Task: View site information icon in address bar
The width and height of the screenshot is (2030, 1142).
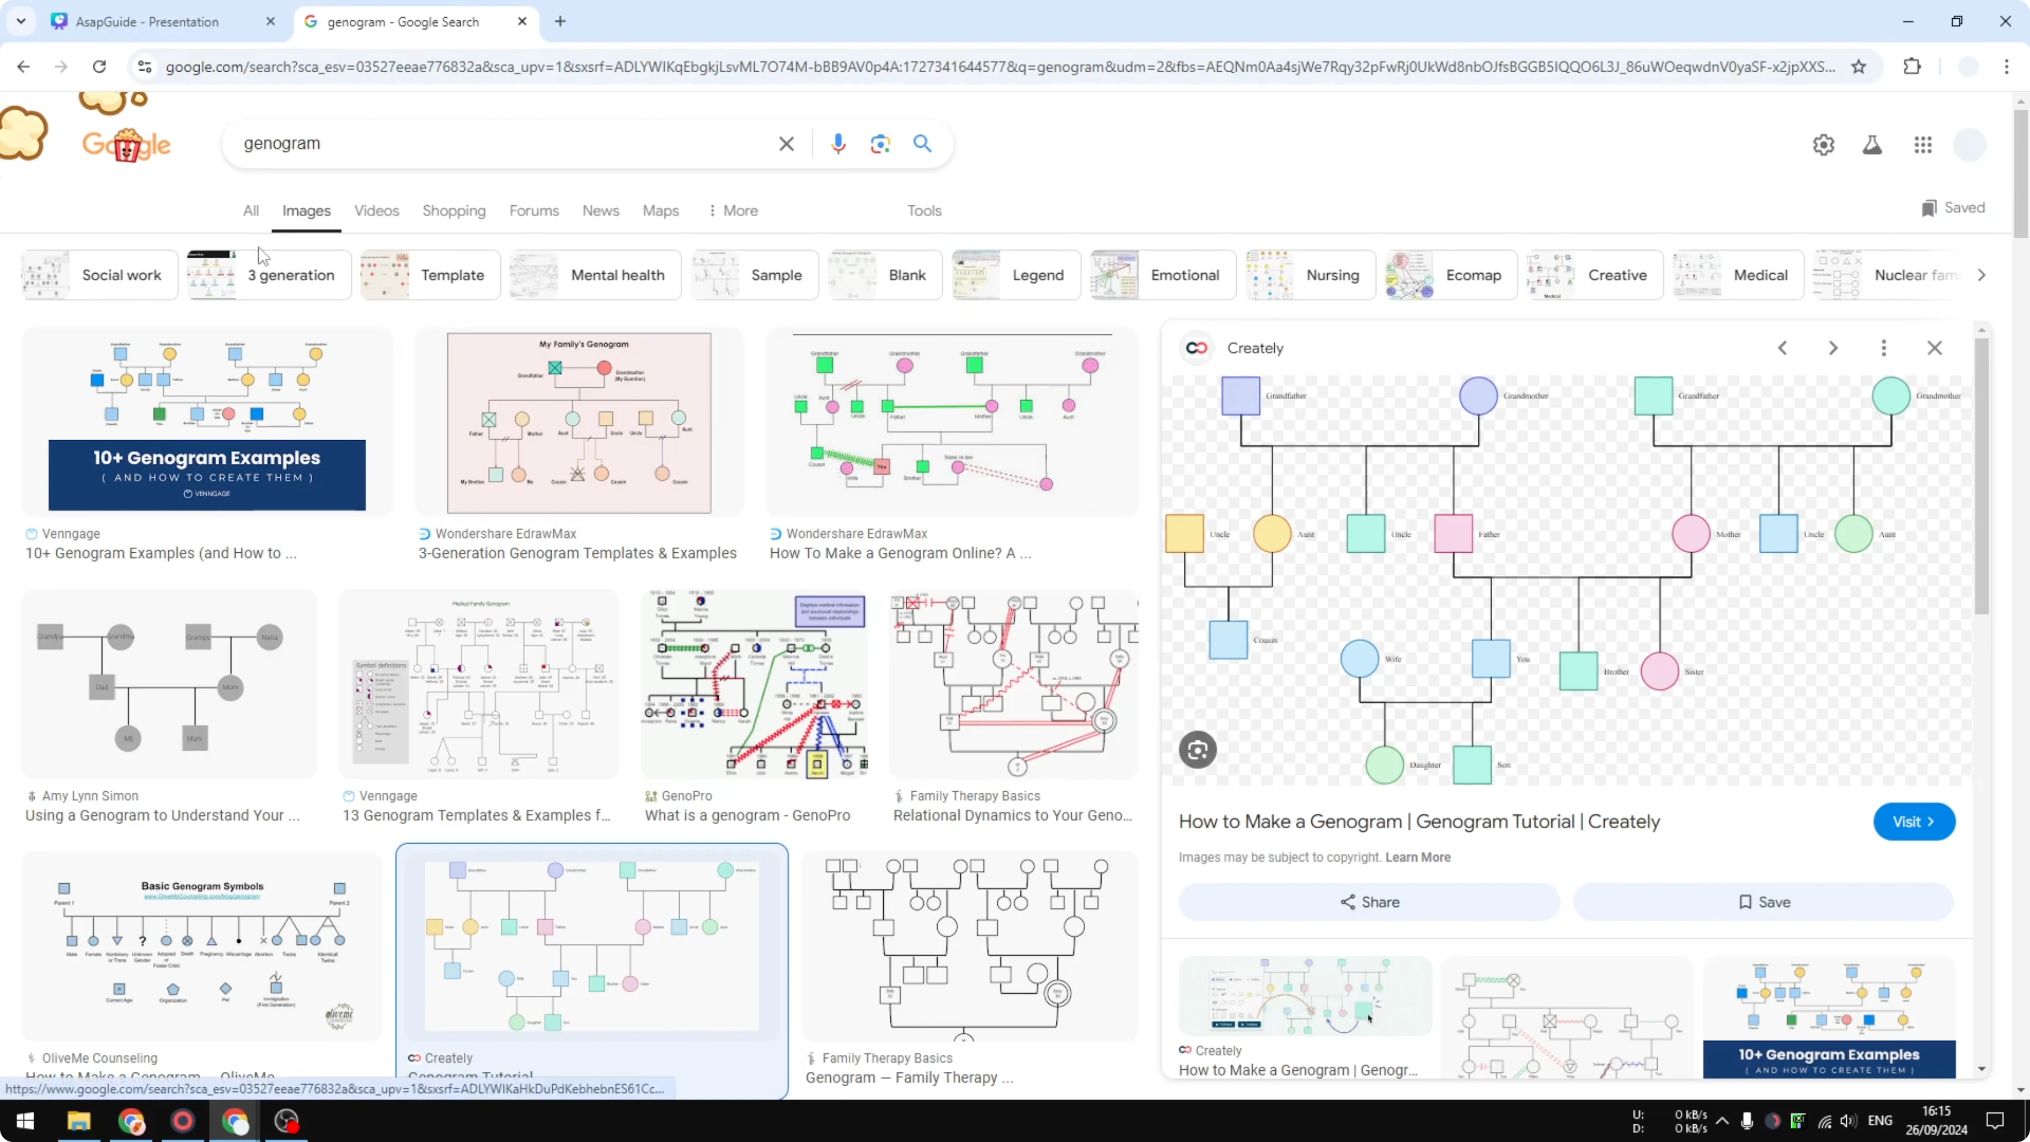Action: coord(144,67)
